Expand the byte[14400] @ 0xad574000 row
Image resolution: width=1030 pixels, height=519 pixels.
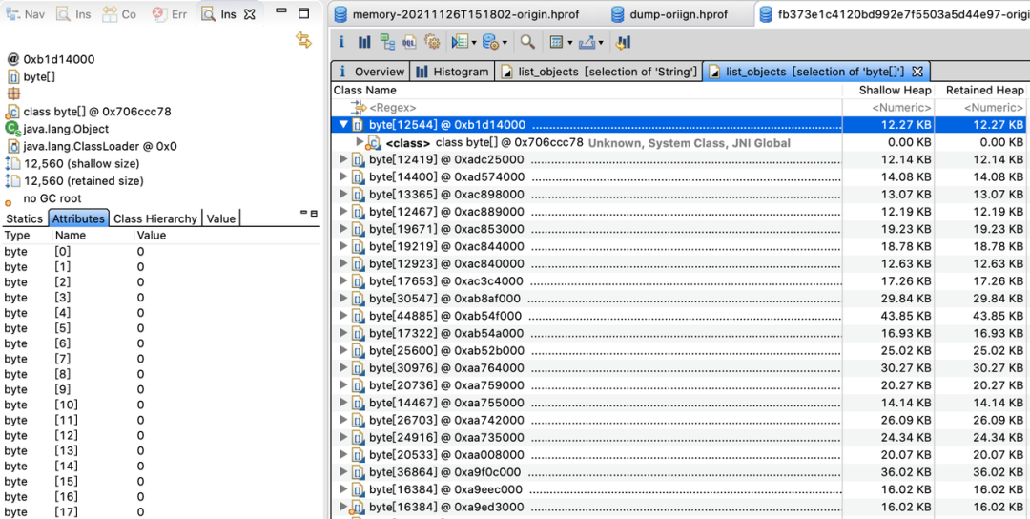point(343,176)
